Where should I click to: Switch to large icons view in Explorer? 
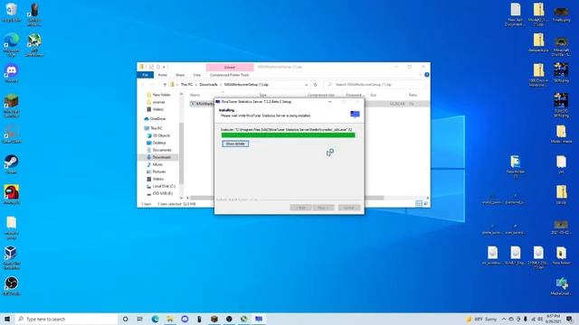pos(425,203)
